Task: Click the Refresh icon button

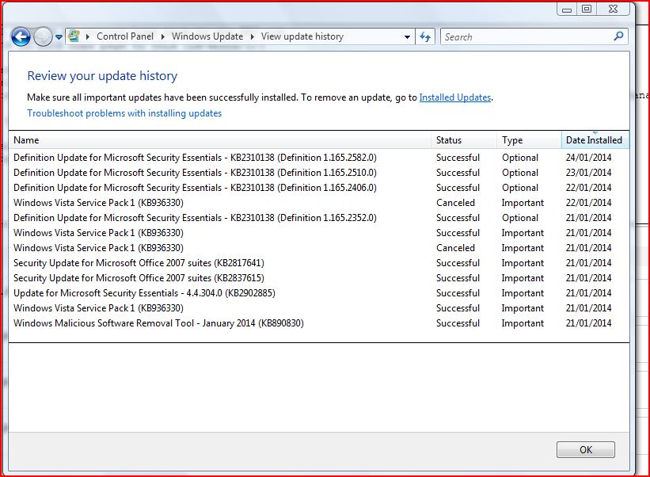Action: point(425,37)
